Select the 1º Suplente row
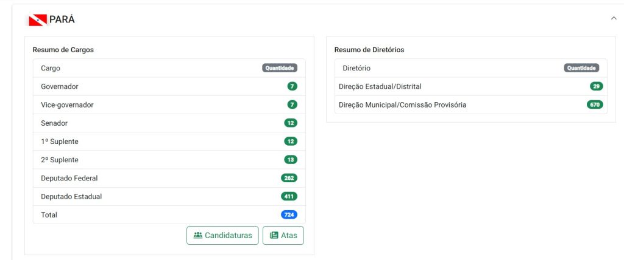Screen dimensions: 624x260 click(169, 142)
